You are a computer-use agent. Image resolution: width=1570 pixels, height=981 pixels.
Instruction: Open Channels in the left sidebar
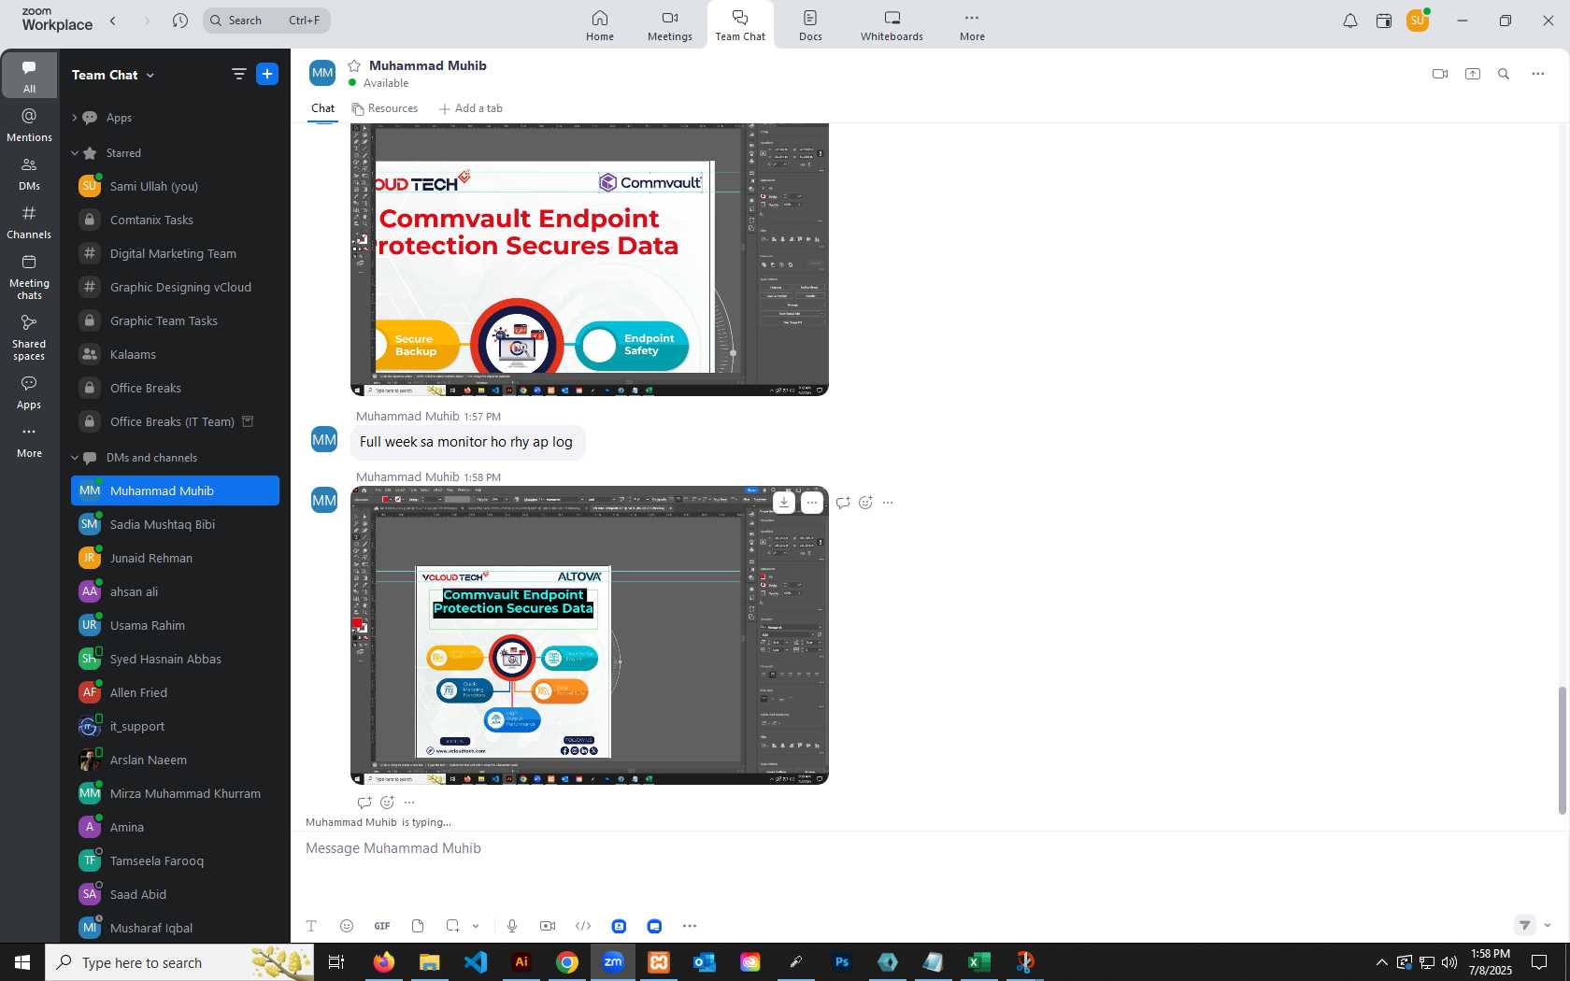click(x=30, y=222)
